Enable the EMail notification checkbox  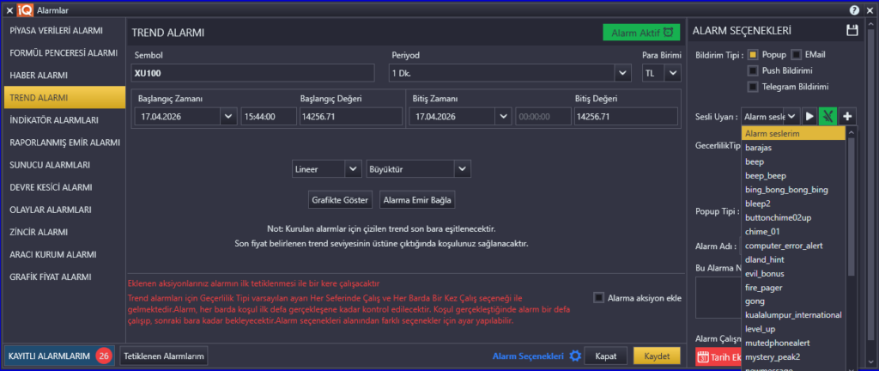796,55
